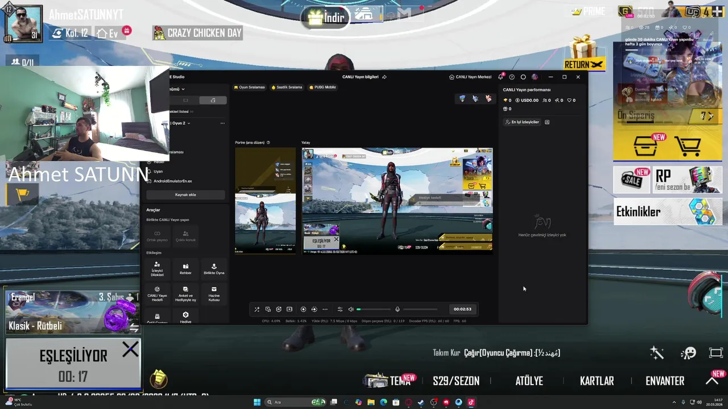Image resolution: width=728 pixels, height=409 pixels.
Task: Open RP Yeni sezon banner
Action: click(x=688, y=180)
